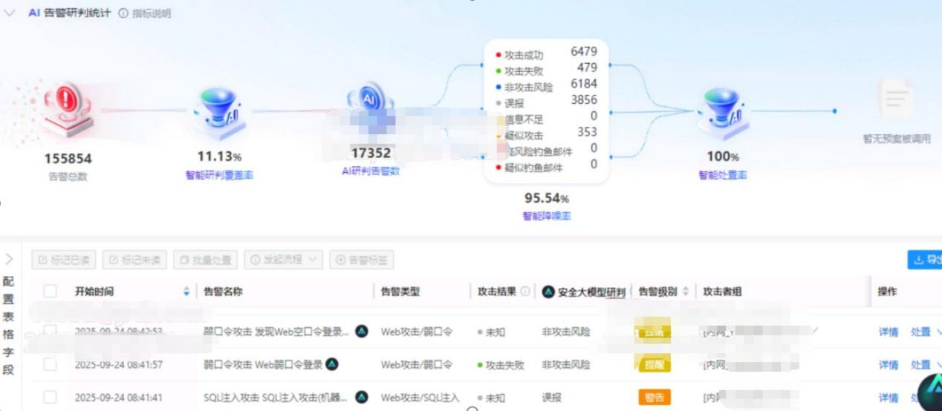Click the 批量处置 button

point(205,260)
